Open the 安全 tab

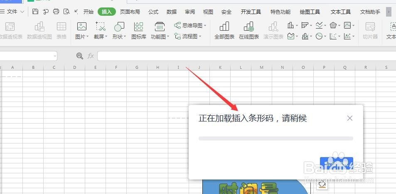226,12
